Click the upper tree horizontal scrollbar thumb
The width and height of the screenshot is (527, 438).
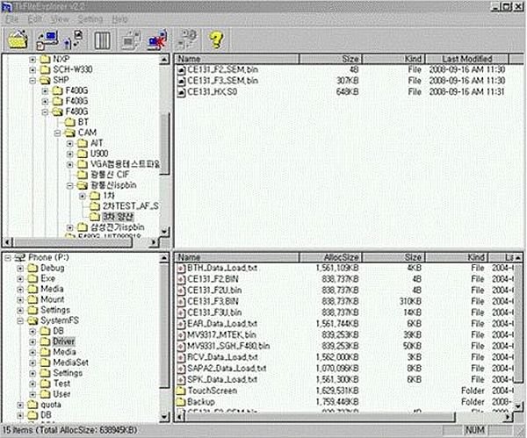(73, 242)
